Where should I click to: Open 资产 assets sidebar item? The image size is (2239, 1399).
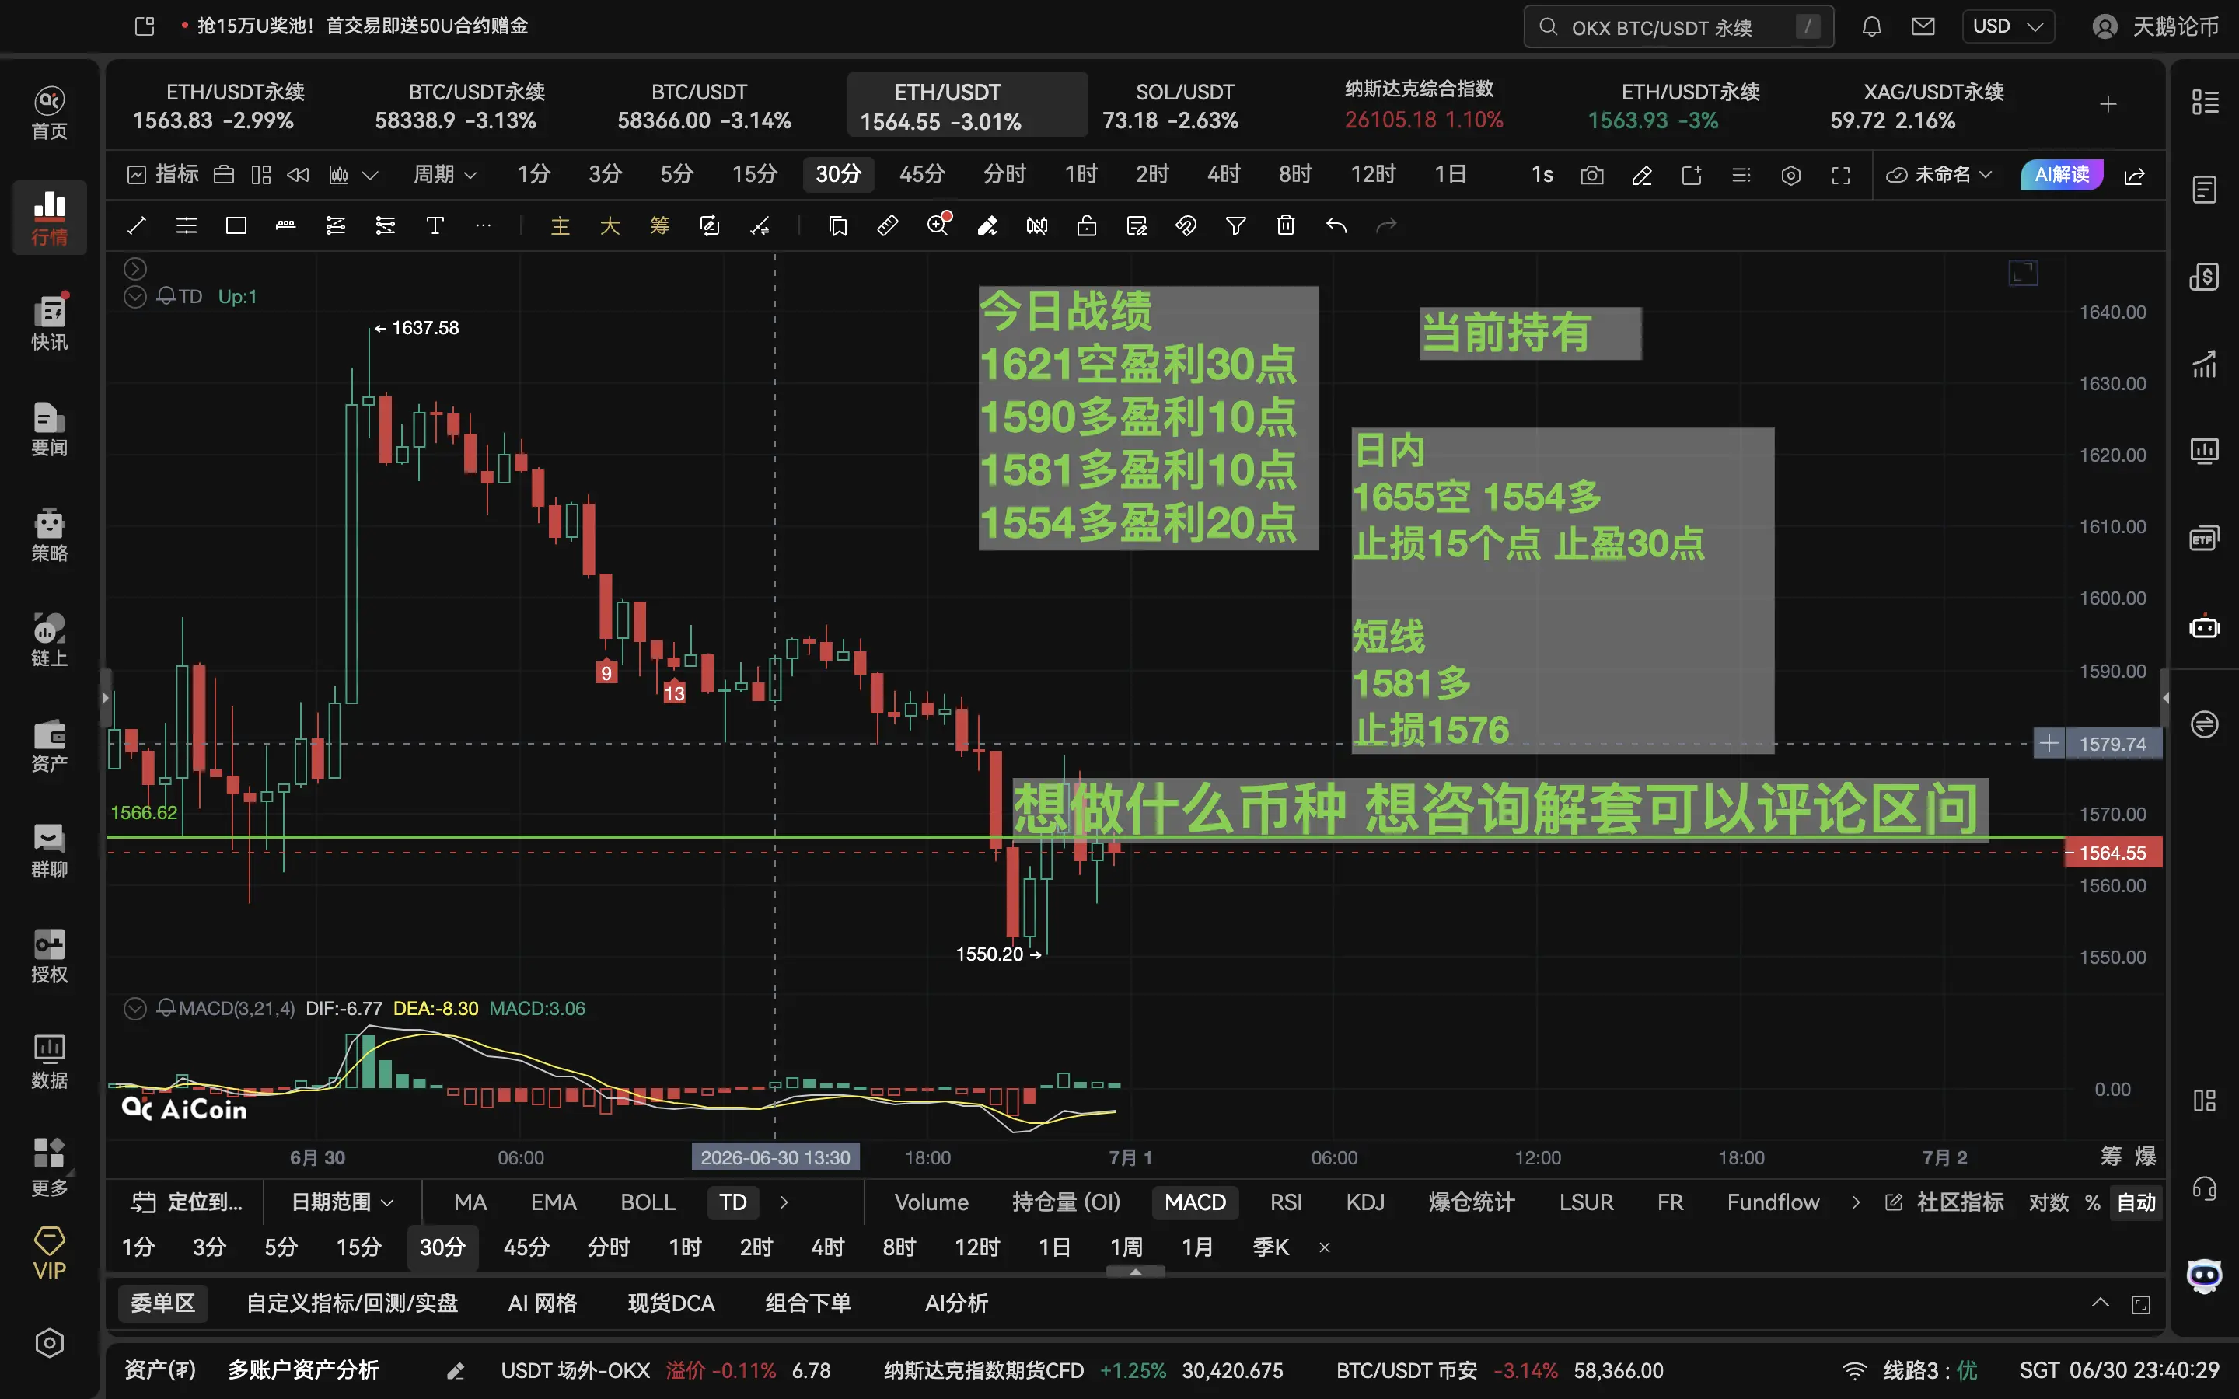(x=49, y=746)
